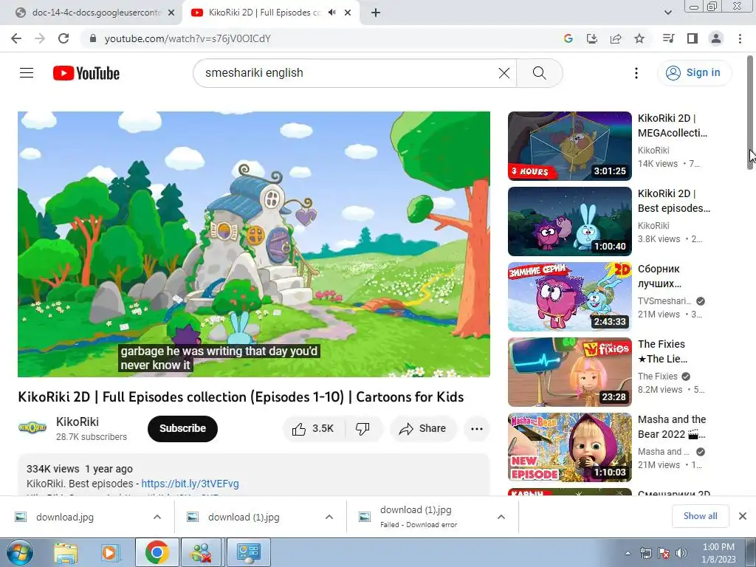Open the Chrome three-dot menu

(740, 38)
